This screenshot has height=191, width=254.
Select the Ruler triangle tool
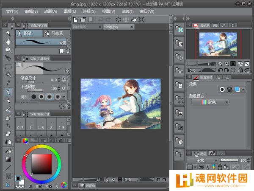pos(8,184)
